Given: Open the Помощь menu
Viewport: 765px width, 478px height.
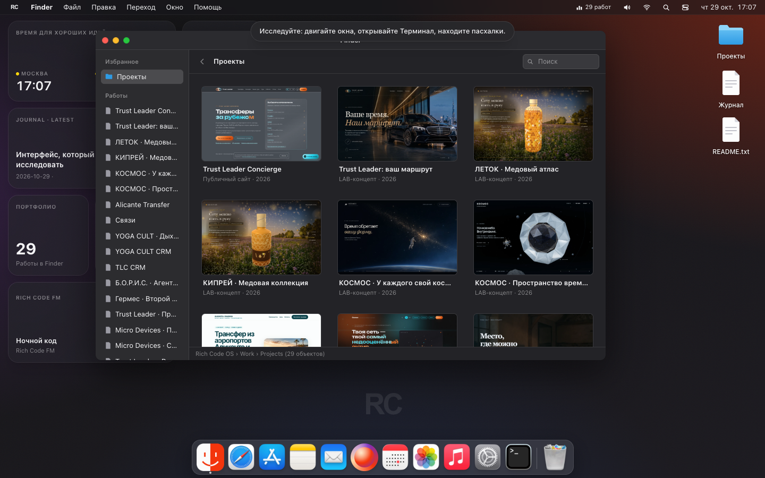Looking at the screenshot, I should (x=208, y=7).
